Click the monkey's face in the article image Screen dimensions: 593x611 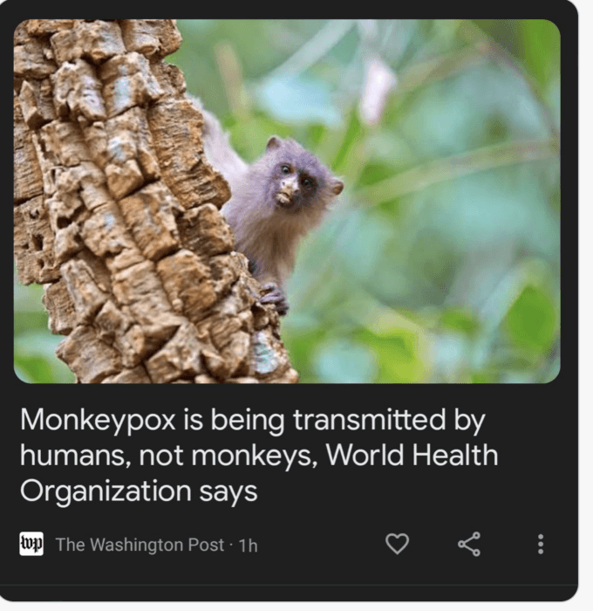294,183
